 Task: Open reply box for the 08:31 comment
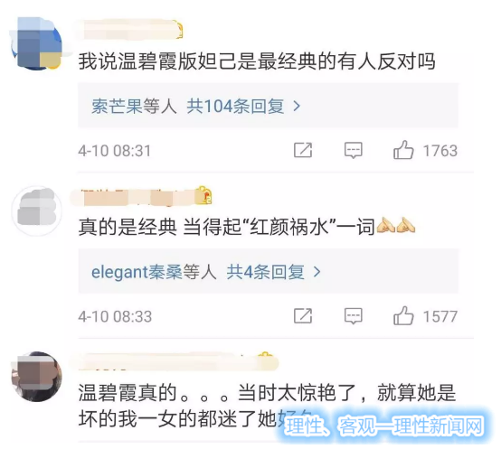[x=353, y=150]
